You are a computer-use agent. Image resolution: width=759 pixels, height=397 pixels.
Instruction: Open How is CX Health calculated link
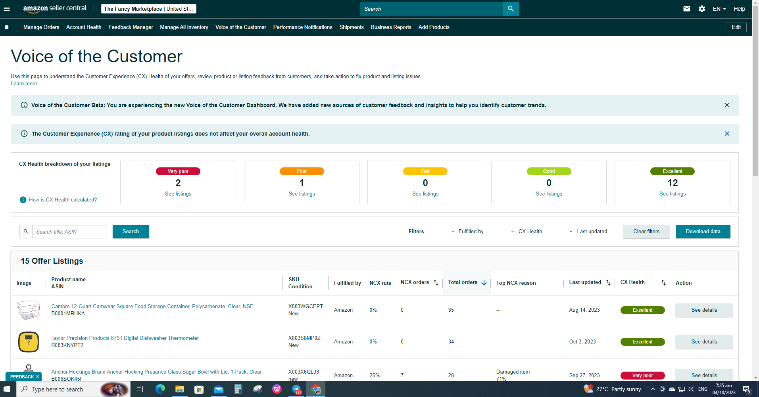[x=63, y=200]
